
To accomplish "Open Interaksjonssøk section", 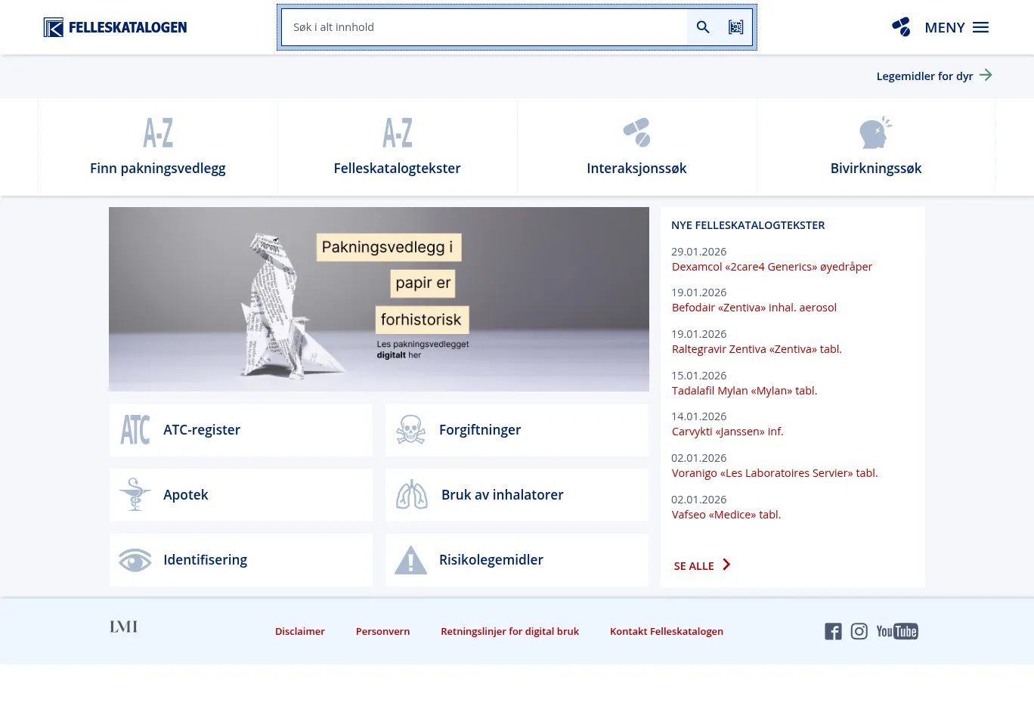I will coord(636,147).
